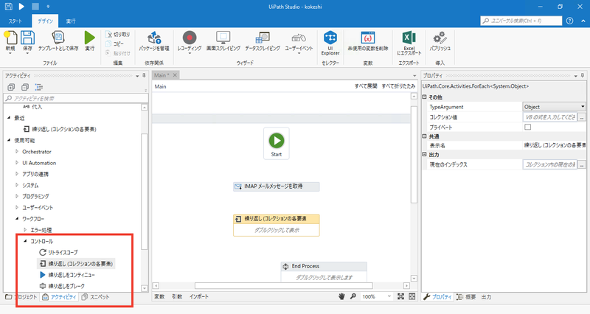
Task: Click the pan hand icon in the designer footer
Action: [341, 297]
